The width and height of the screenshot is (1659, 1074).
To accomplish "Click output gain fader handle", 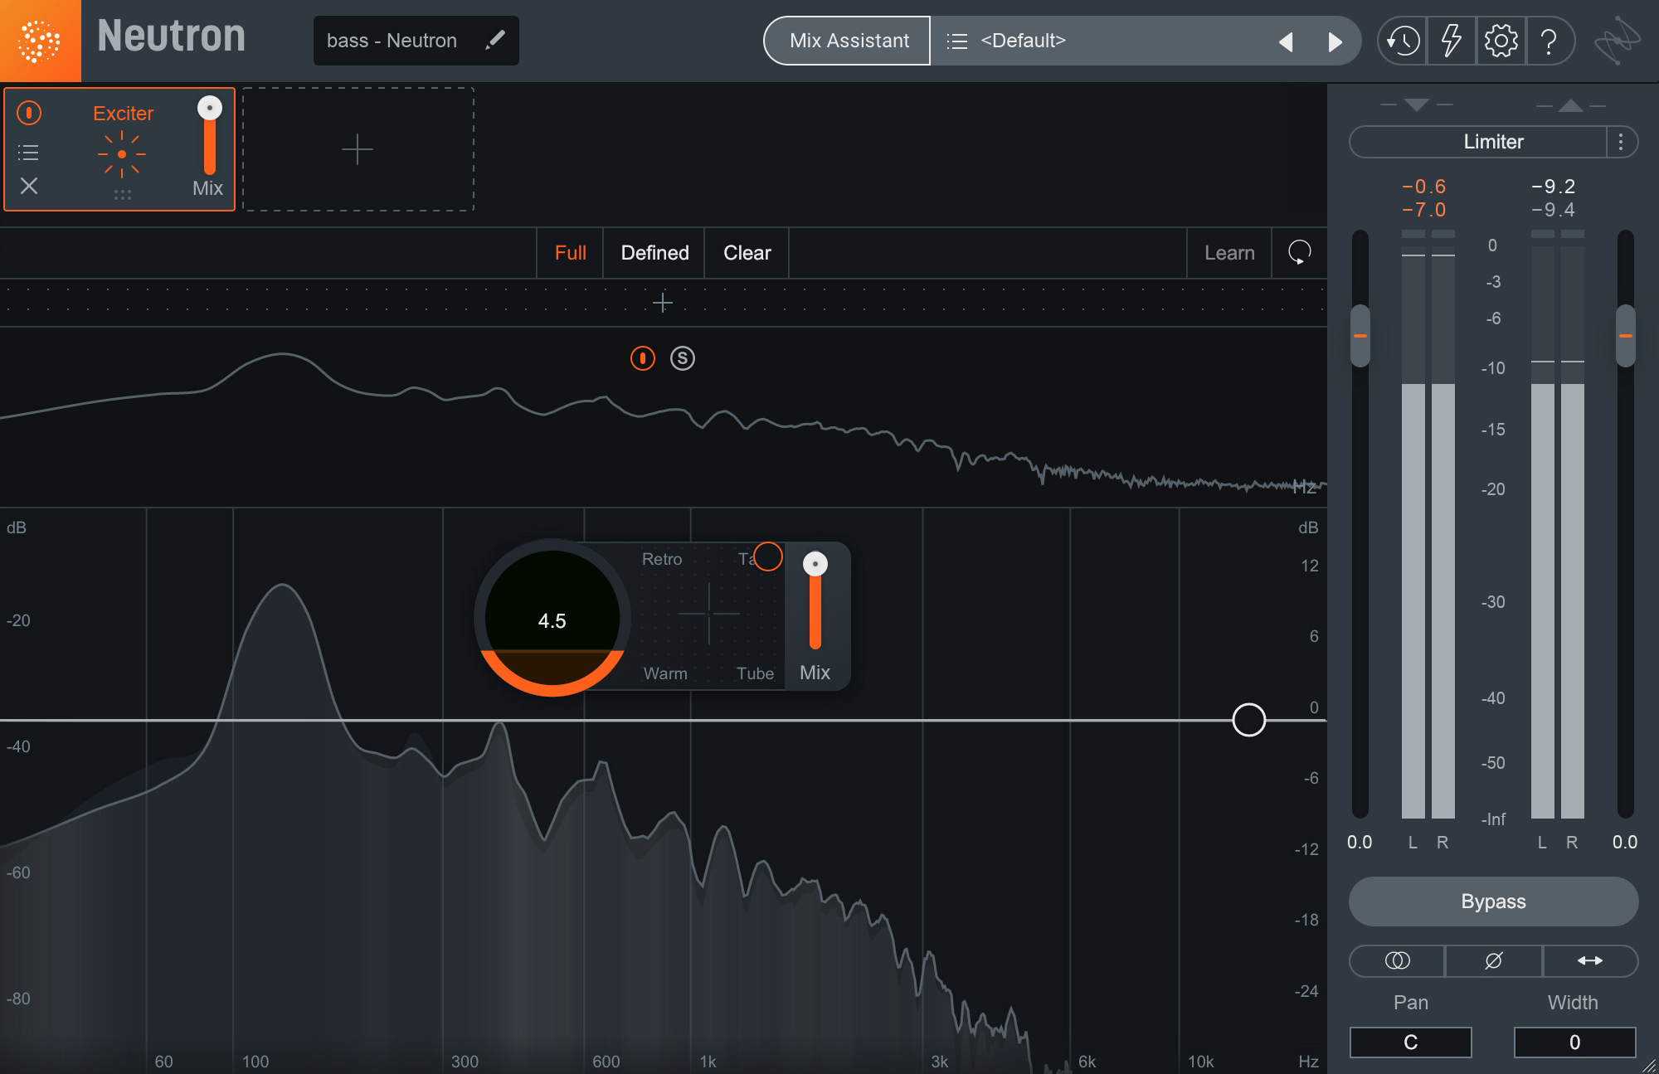I will coord(1626,336).
